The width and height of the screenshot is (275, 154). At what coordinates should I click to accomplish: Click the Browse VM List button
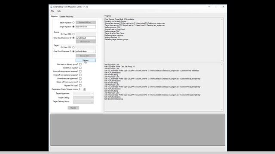pos(86,23)
